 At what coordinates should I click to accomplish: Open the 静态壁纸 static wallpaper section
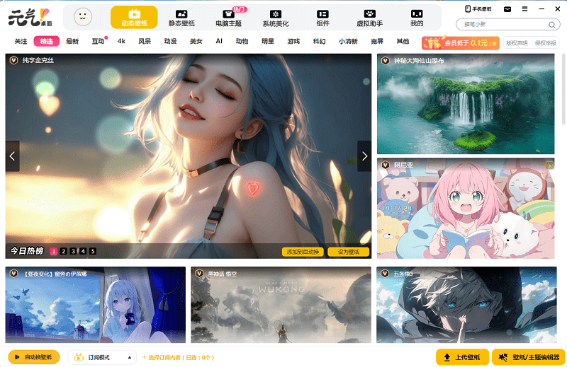(x=181, y=18)
